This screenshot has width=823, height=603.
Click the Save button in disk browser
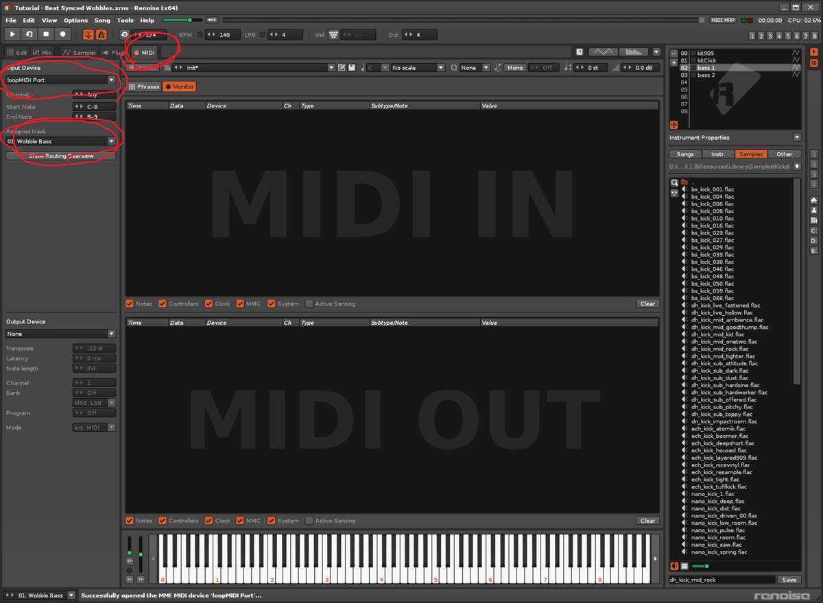click(x=789, y=580)
